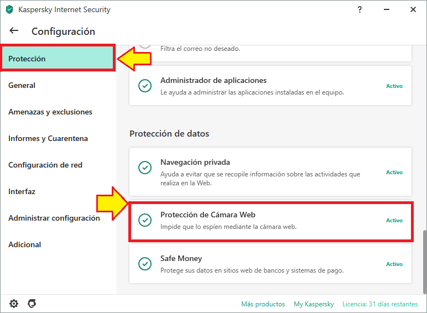Toggle Protección de Cámara Web check icon
Viewport: 427px width, 313px height.
[x=144, y=220]
